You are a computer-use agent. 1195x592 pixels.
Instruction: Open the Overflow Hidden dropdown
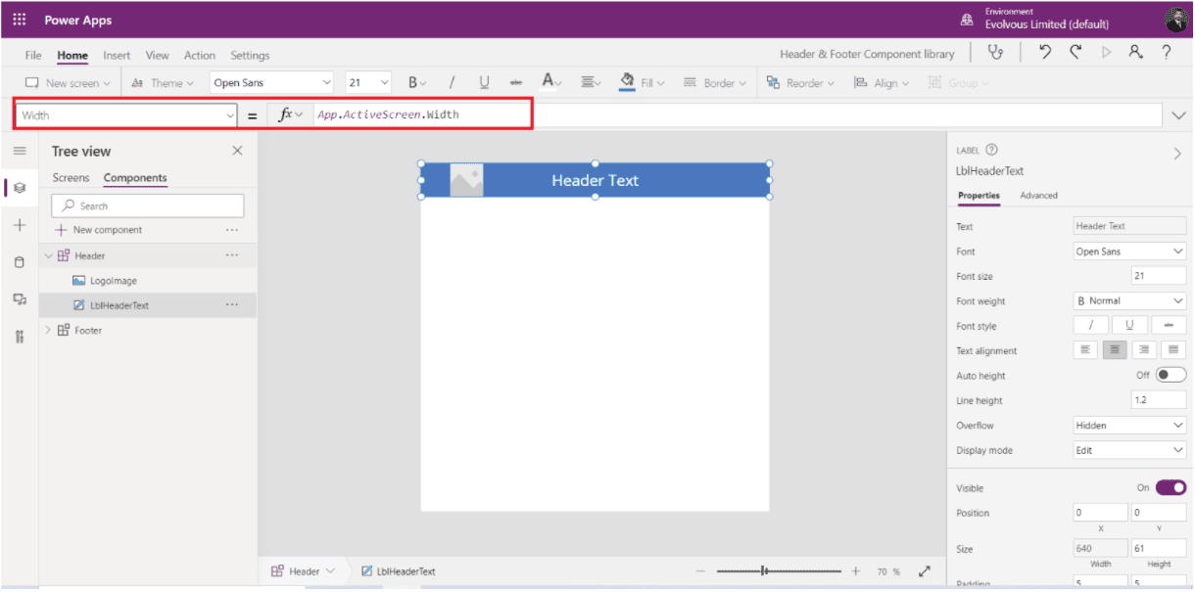coord(1129,426)
